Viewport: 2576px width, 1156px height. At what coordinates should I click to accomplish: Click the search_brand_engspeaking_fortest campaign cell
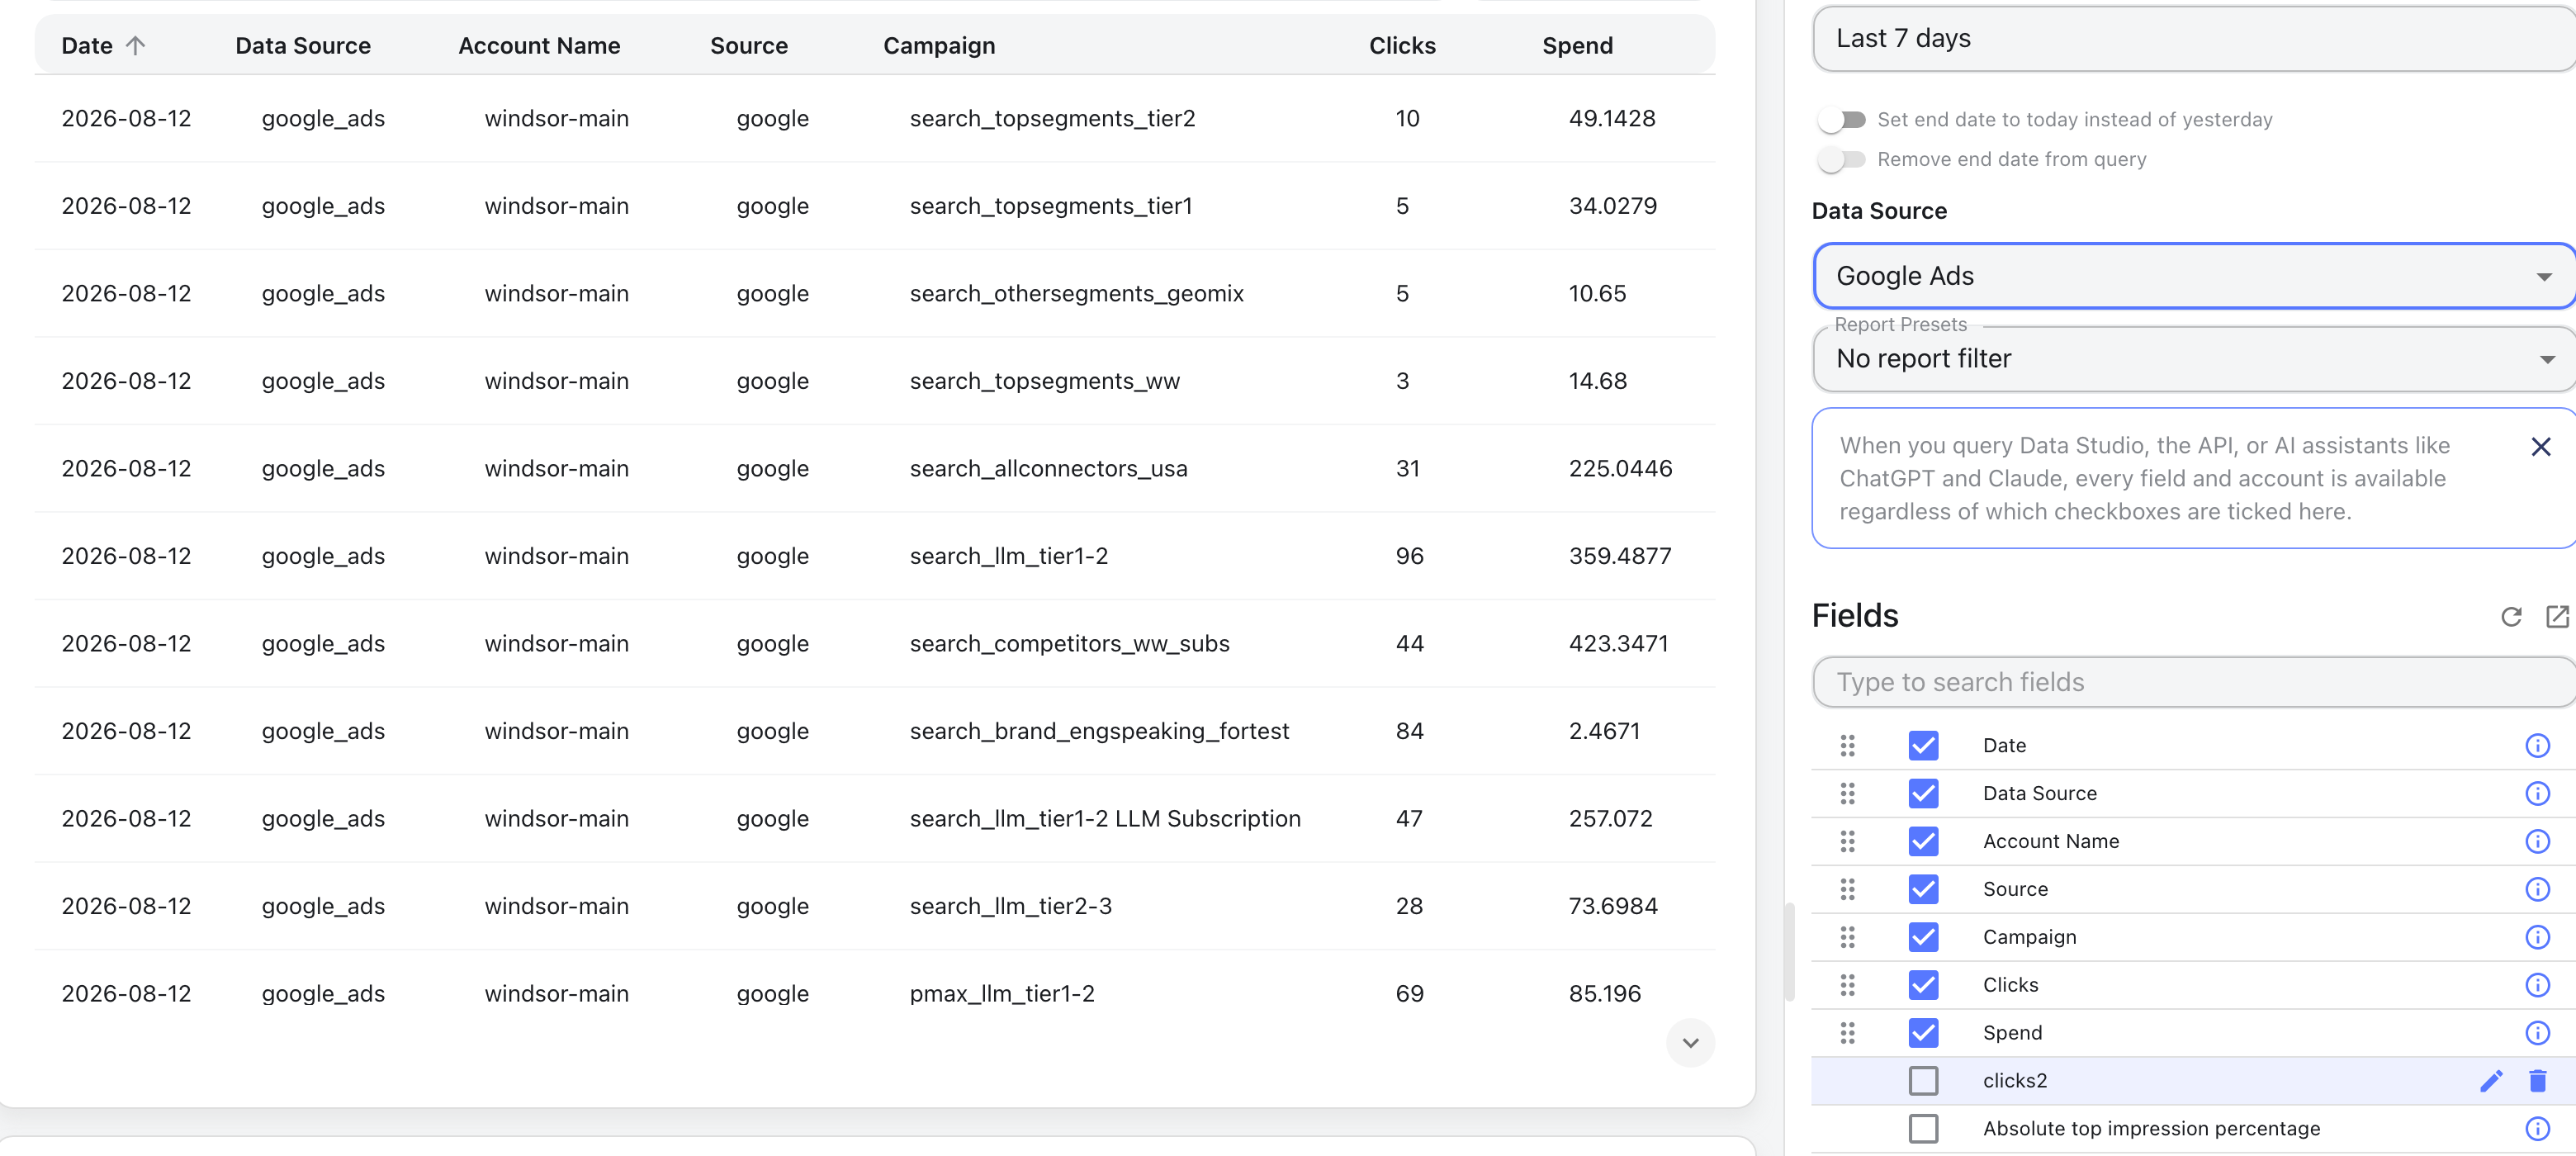[x=1099, y=731]
